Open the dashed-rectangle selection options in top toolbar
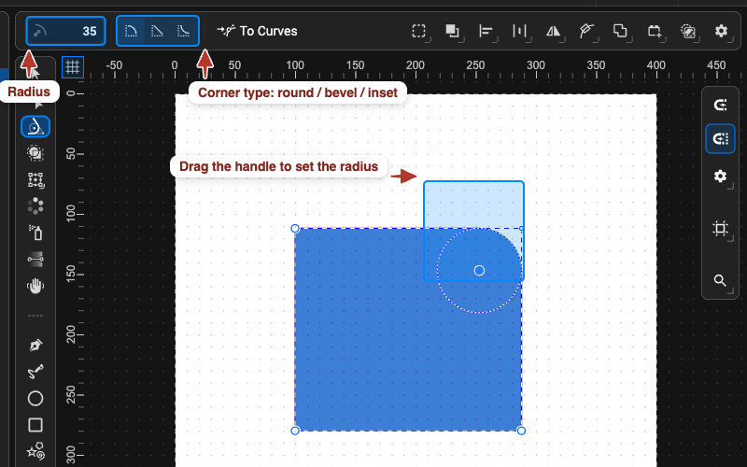This screenshot has width=747, height=467. 419,31
